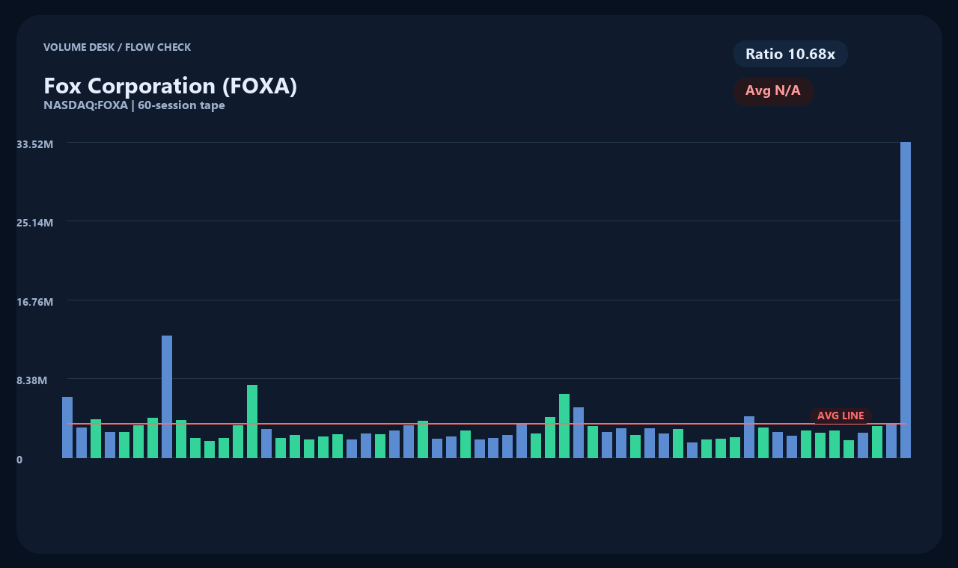The width and height of the screenshot is (958, 568).
Task: Click the Ratio 10.68x badge
Action: click(790, 54)
